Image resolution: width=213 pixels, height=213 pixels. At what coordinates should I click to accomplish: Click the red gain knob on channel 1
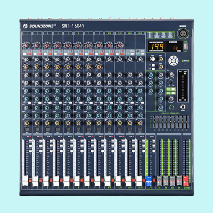(27, 45)
